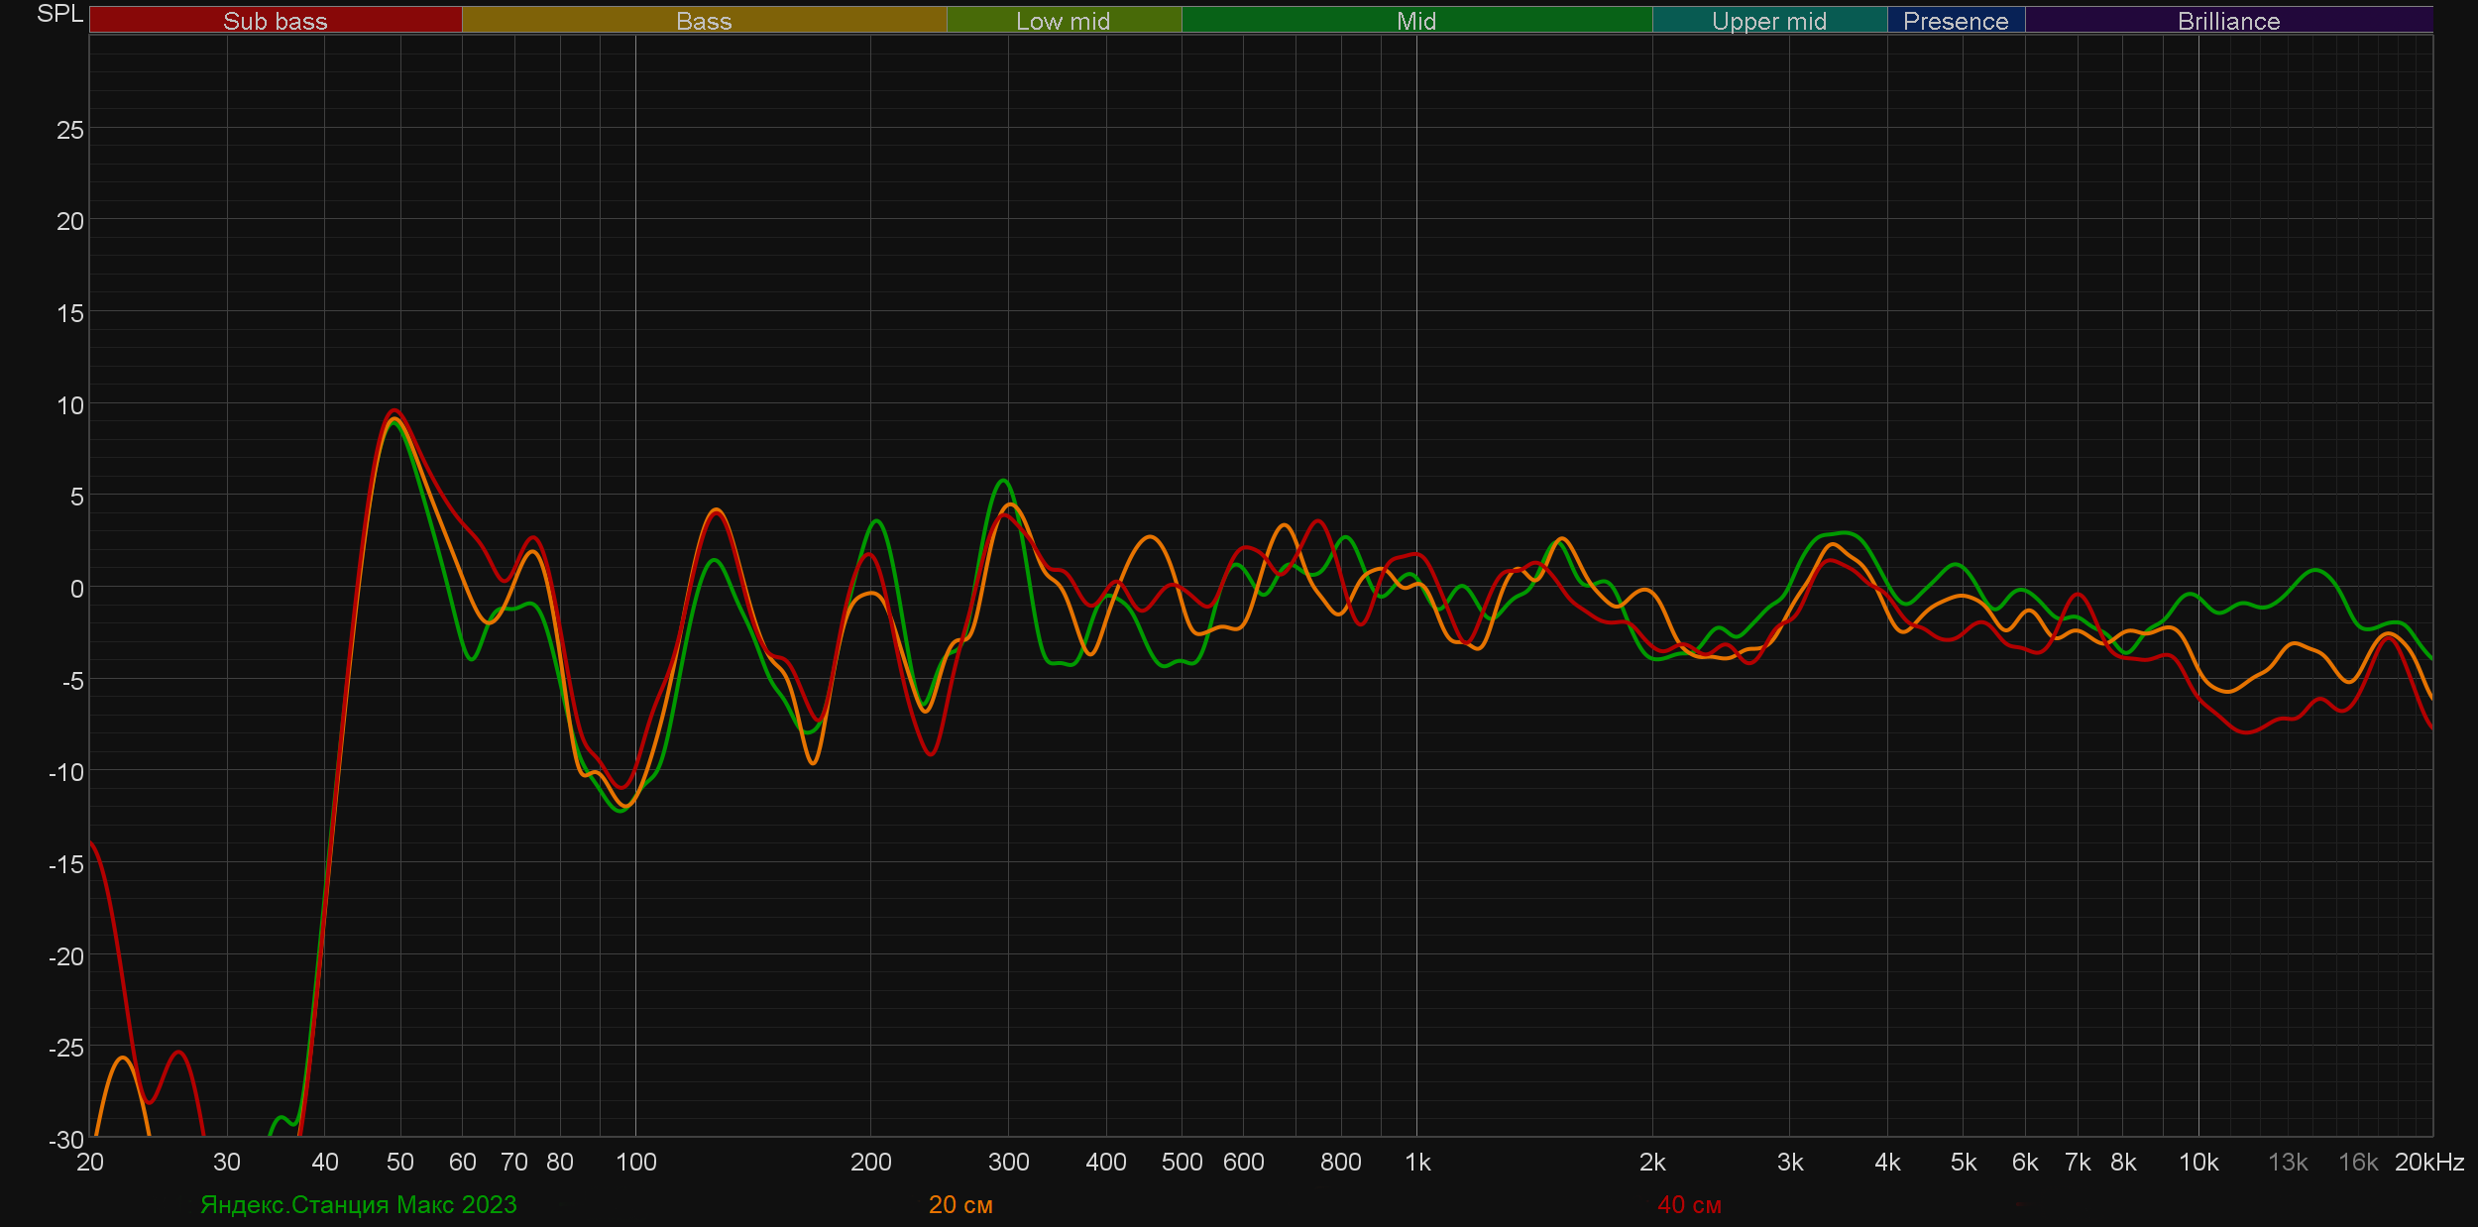
Task: Click the SPL axis title
Action: tap(59, 14)
